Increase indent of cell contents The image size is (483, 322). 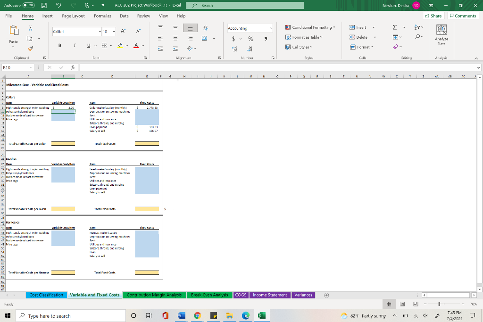click(175, 49)
